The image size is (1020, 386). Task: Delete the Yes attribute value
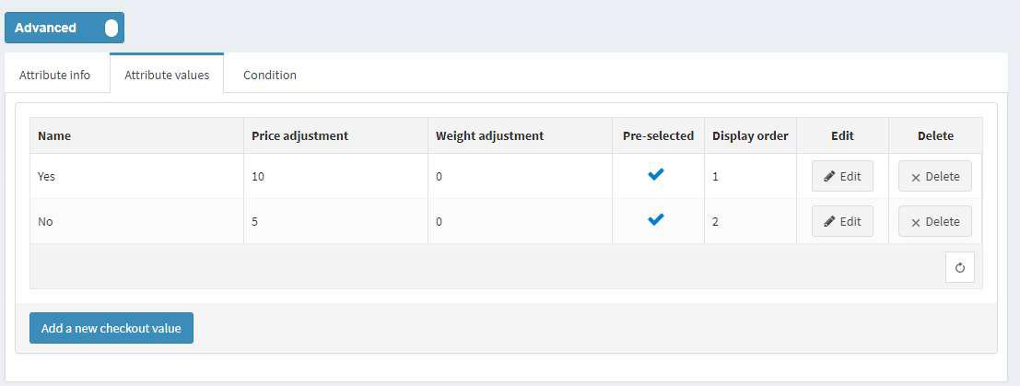point(935,176)
